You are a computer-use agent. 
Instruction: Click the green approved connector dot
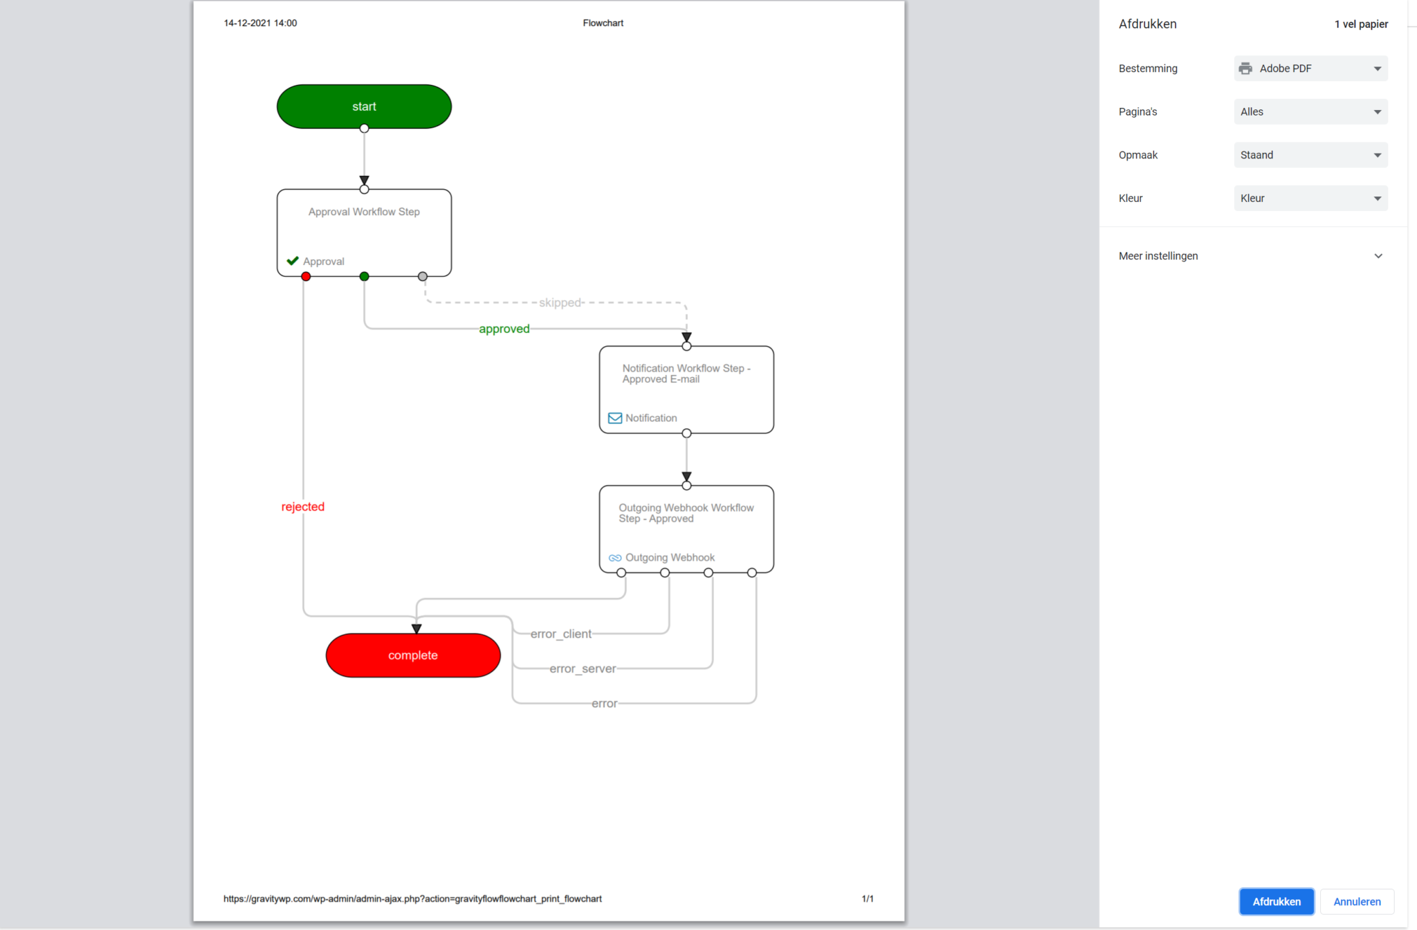pos(364,275)
